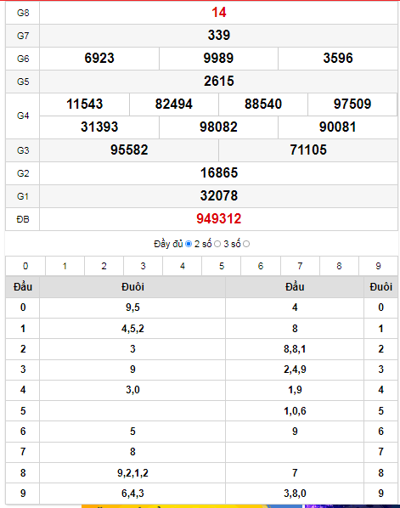
Task: Click the G4 prize row label
Action: [x=23, y=116]
